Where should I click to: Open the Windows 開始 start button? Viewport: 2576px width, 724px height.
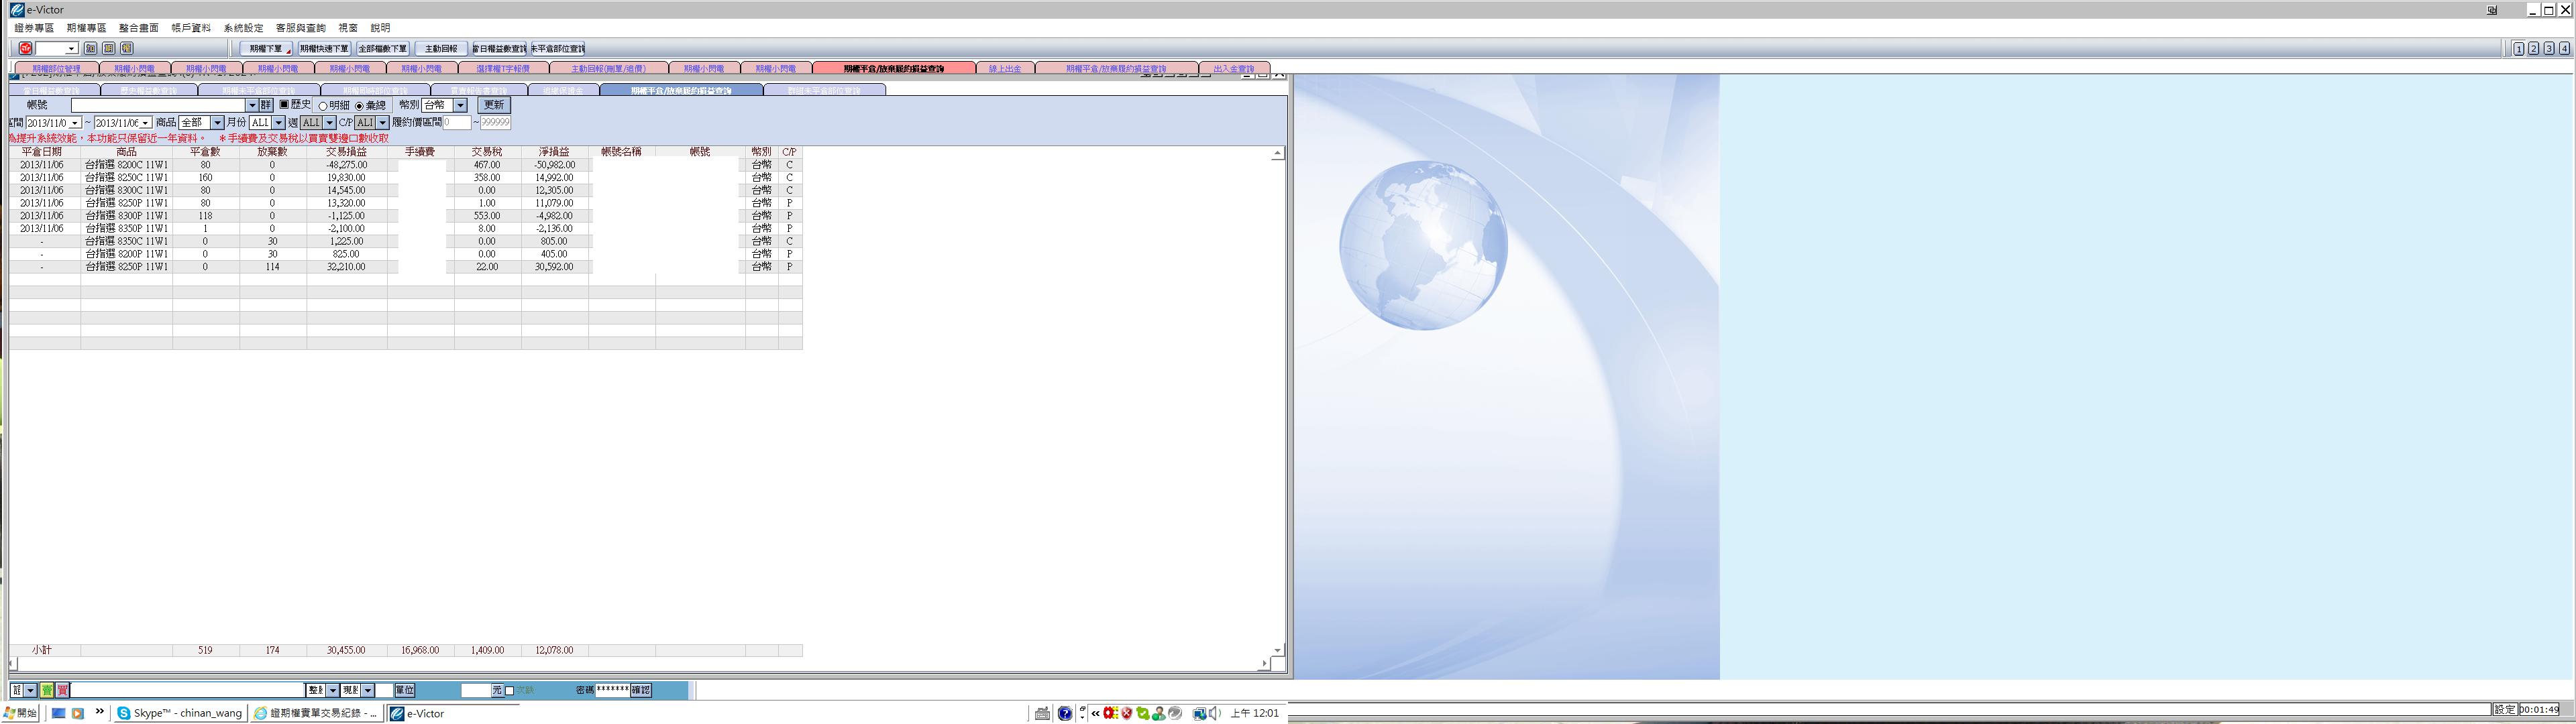coord(20,713)
